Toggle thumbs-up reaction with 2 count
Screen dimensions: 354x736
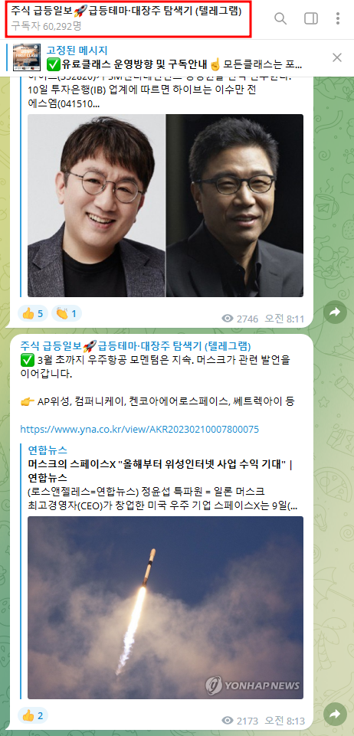[x=32, y=715]
